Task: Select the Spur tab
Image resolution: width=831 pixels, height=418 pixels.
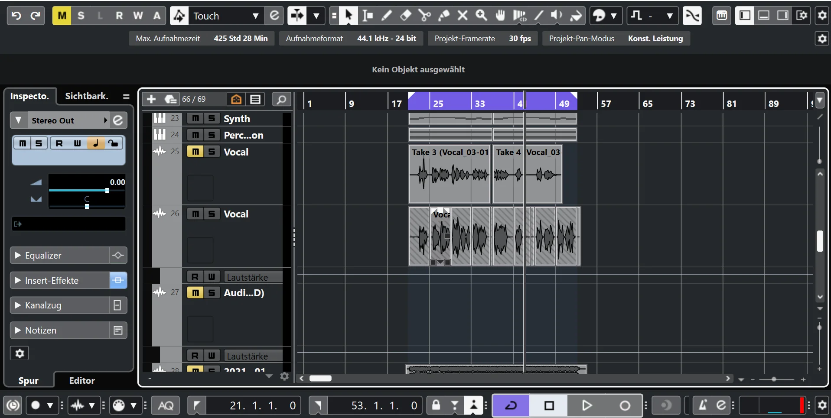Action: coord(29,381)
